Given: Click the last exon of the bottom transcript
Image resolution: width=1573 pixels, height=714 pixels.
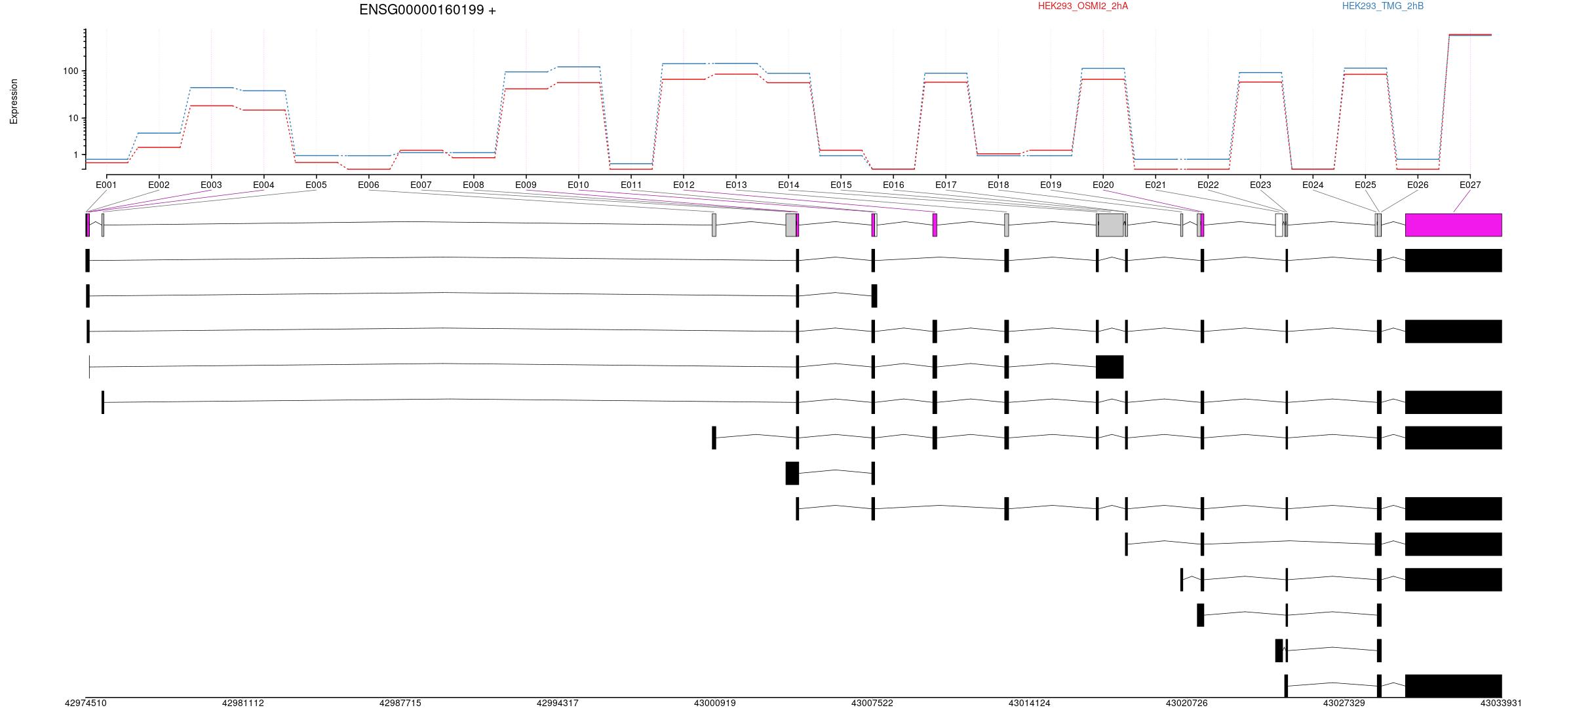Looking at the screenshot, I should 1454,686.
